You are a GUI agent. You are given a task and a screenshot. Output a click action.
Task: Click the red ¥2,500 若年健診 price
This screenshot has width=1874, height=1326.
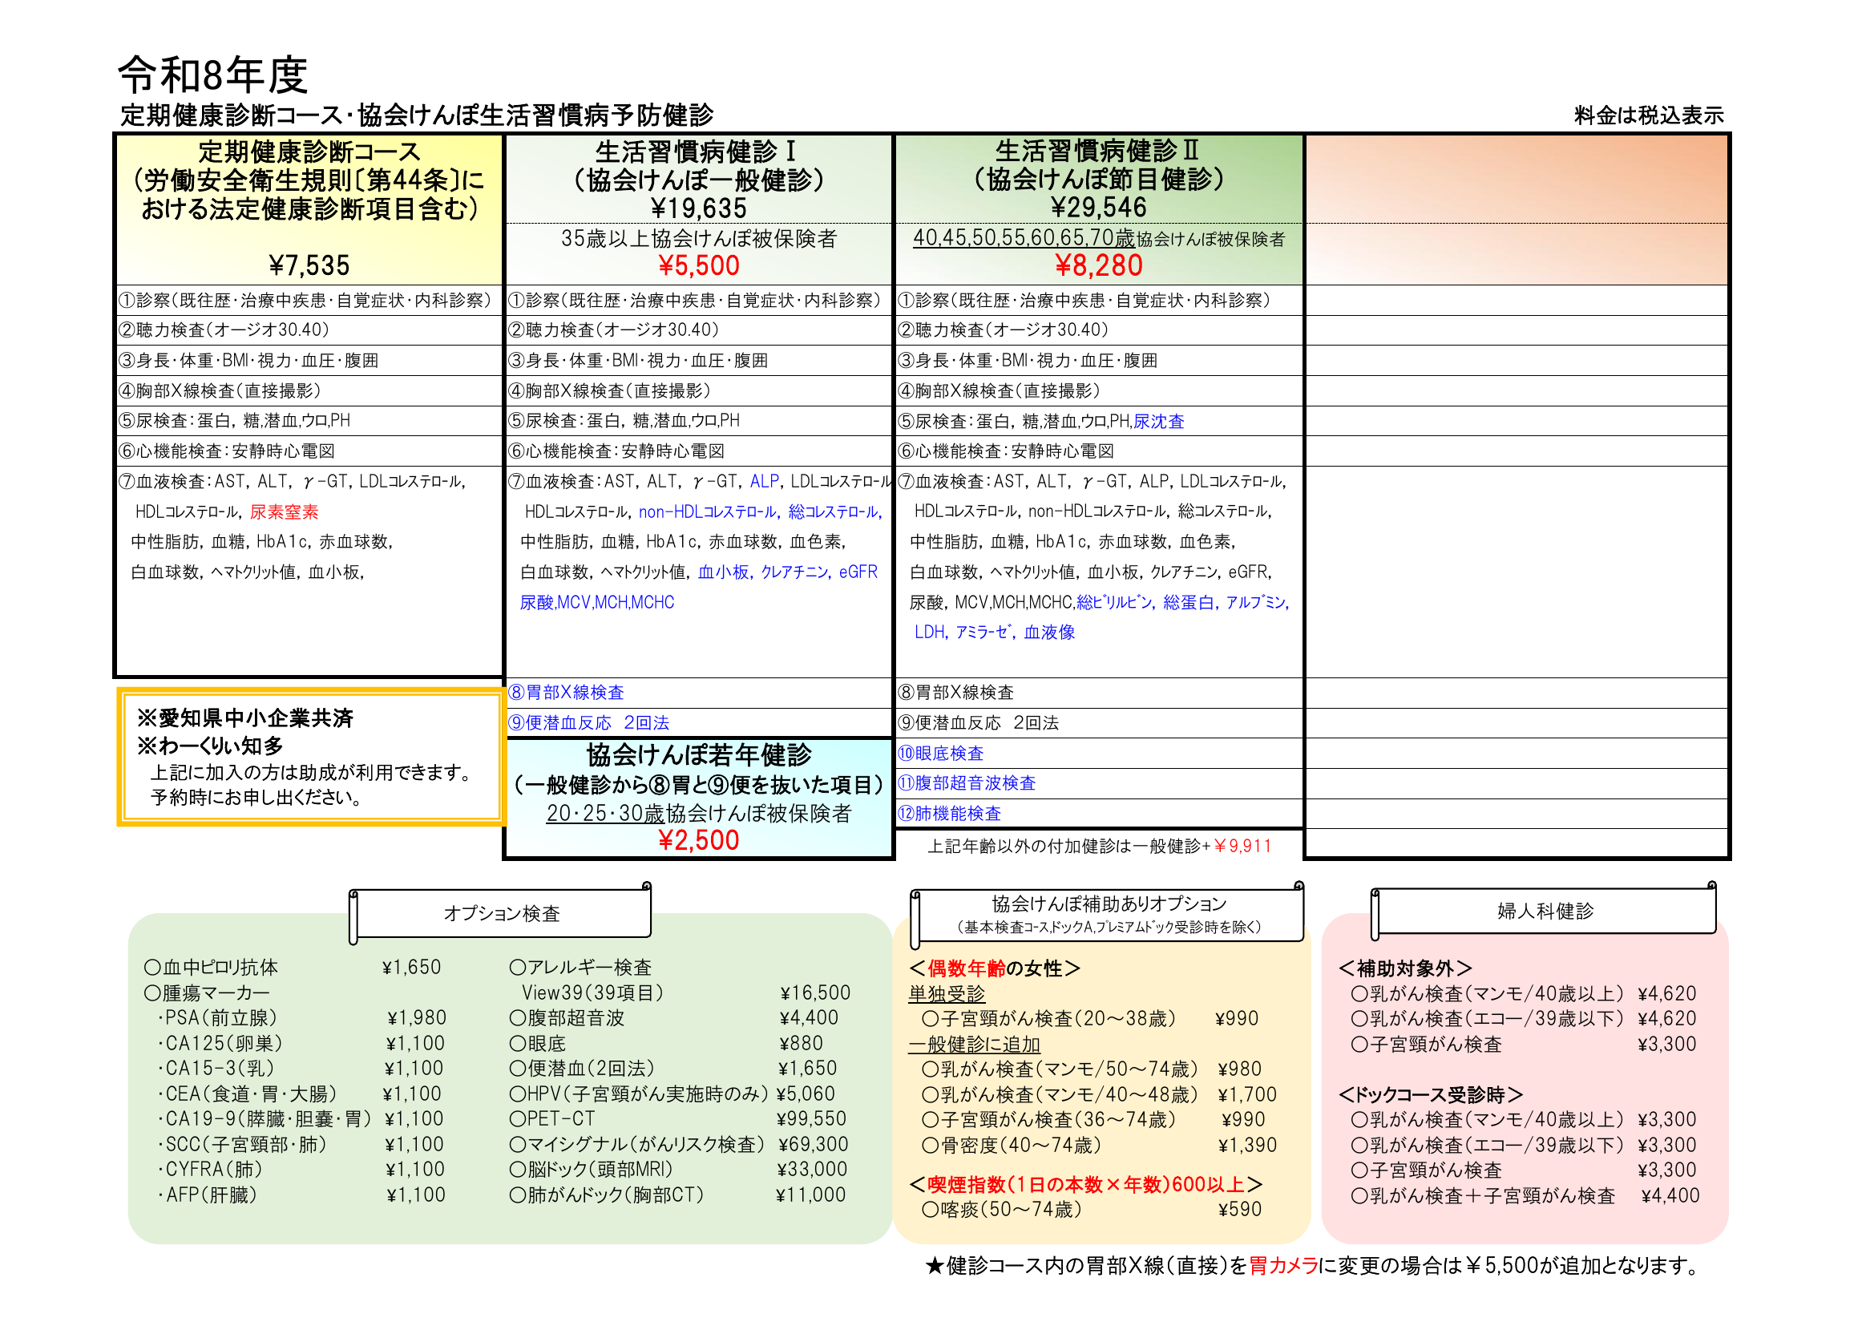pos(699,840)
